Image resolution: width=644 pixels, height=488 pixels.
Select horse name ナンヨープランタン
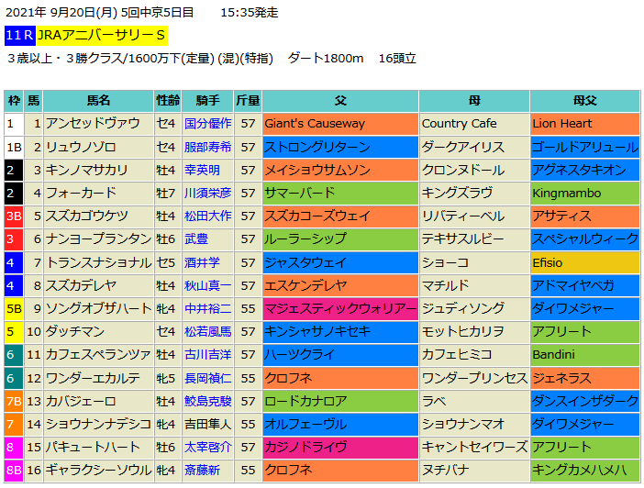[x=98, y=239]
